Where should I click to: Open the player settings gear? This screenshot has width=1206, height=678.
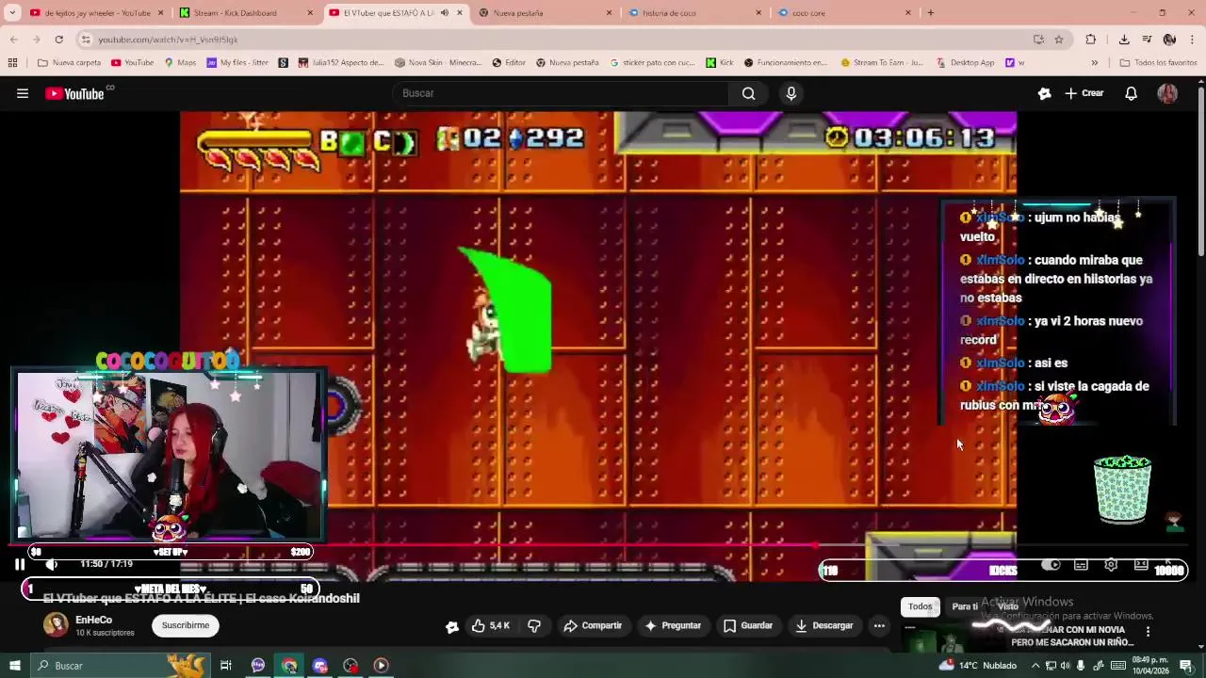tap(1111, 565)
